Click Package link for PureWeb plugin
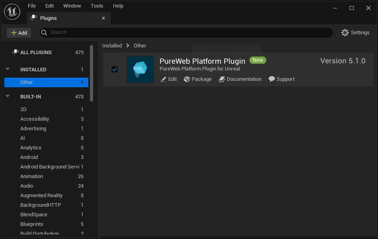This screenshot has height=239, width=378. tap(198, 79)
